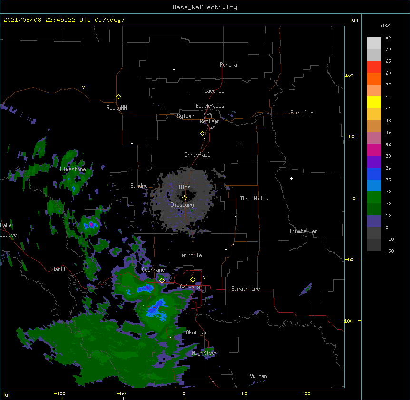Click the Lacombe city label
This screenshot has height=400, width=410.
[x=214, y=91]
